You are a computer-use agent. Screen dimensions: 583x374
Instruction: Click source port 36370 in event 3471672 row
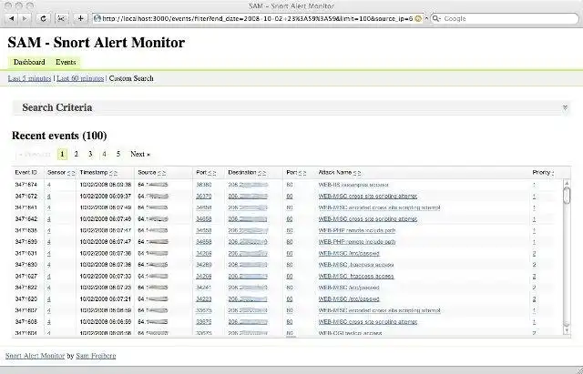point(203,196)
